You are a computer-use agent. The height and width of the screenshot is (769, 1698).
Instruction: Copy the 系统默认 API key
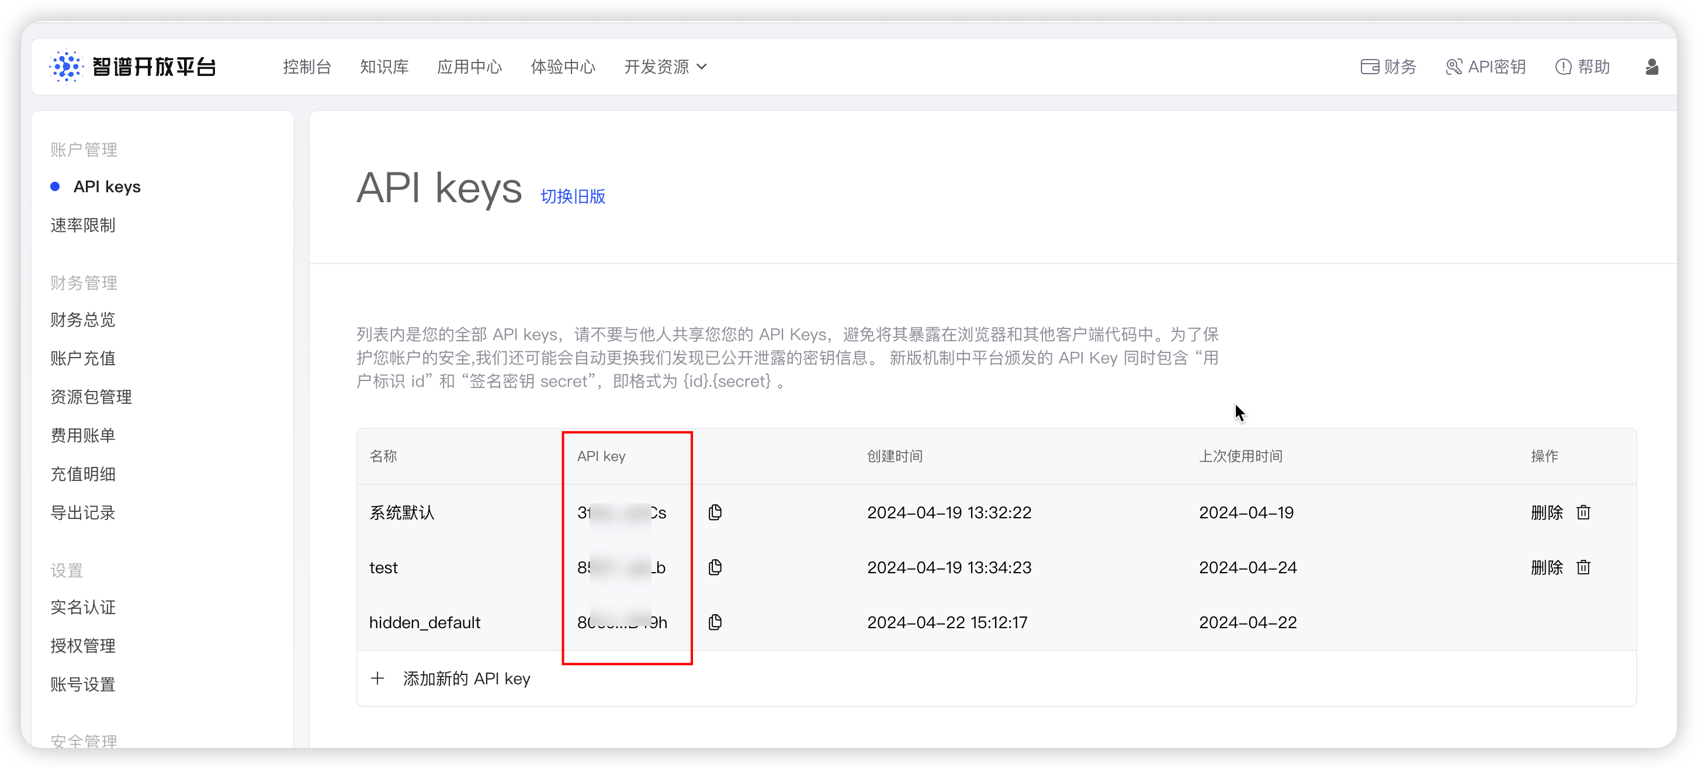point(715,512)
